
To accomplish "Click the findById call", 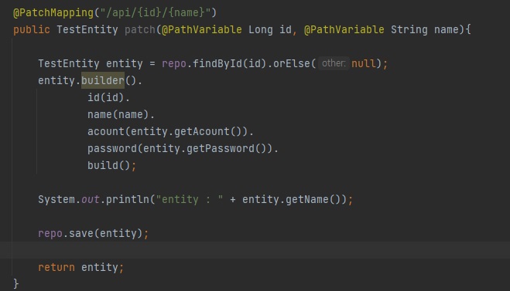I will coord(217,63).
